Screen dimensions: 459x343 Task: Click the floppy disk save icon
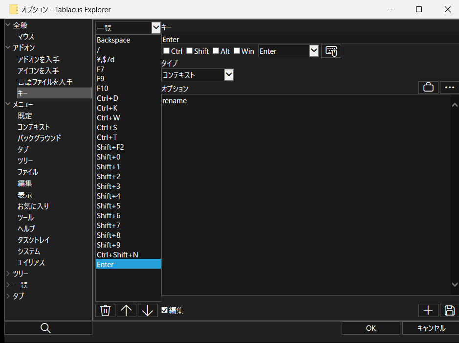449,310
